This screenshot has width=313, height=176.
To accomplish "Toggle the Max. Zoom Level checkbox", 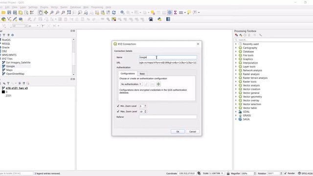I will tap(118, 111).
